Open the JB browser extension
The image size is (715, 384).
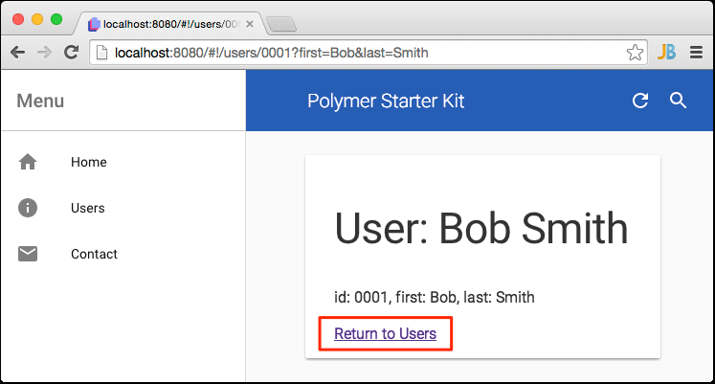click(x=667, y=52)
